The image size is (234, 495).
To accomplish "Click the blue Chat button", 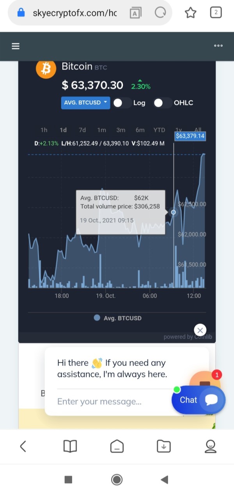I will (x=198, y=400).
